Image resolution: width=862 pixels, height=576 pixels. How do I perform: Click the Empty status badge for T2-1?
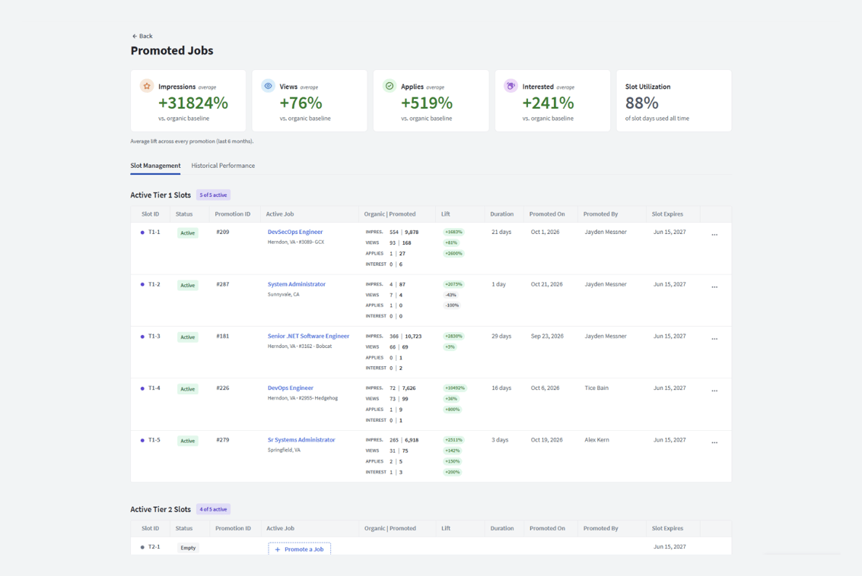(x=188, y=548)
